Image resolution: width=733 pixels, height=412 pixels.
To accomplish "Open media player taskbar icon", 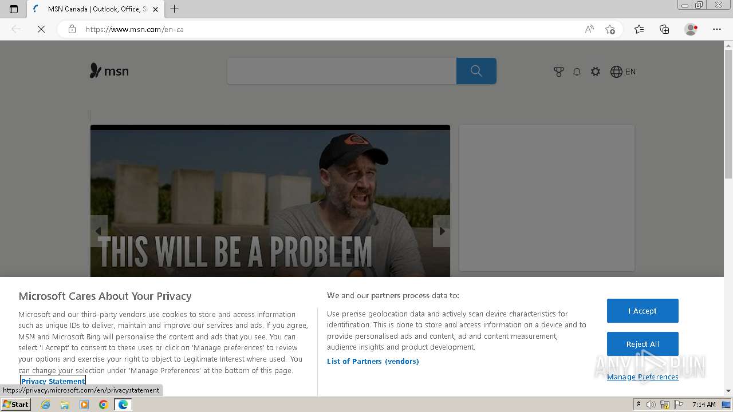I will pos(84,405).
